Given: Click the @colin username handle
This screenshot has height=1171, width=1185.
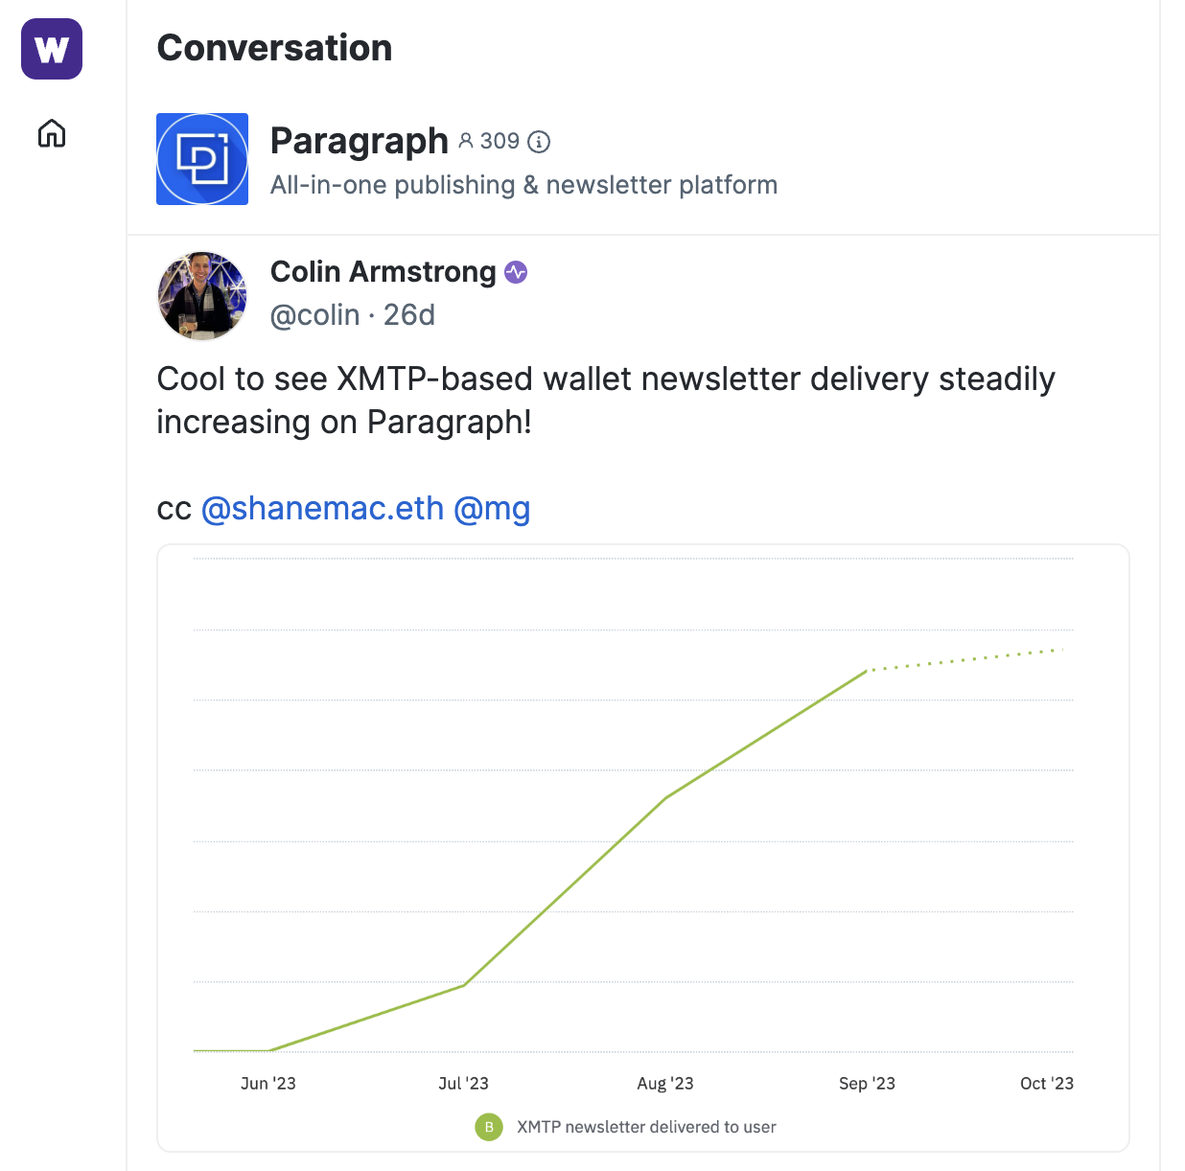Looking at the screenshot, I should [314, 315].
